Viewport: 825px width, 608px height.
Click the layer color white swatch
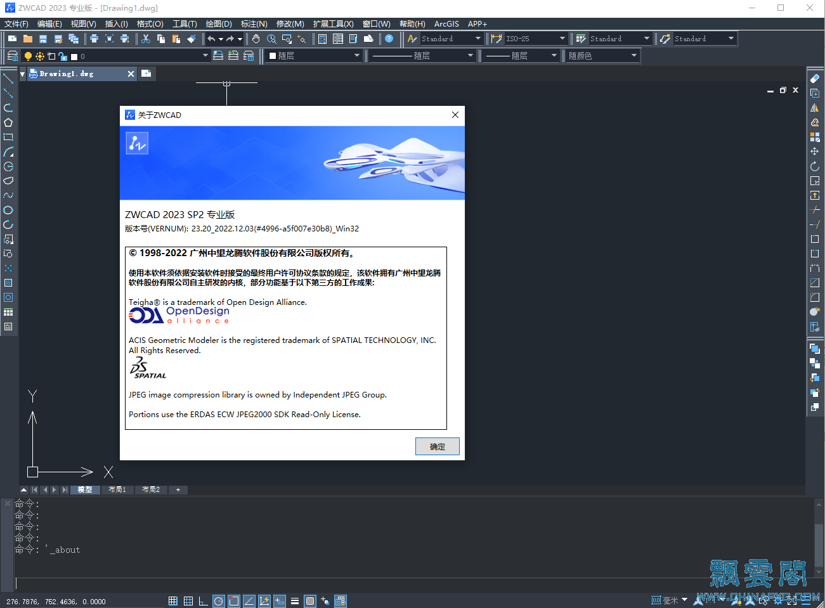pos(74,56)
